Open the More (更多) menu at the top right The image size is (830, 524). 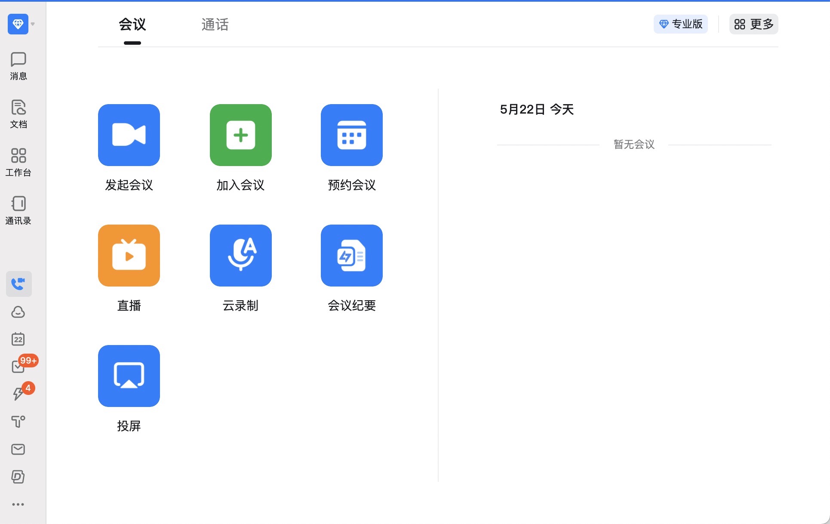[753, 24]
